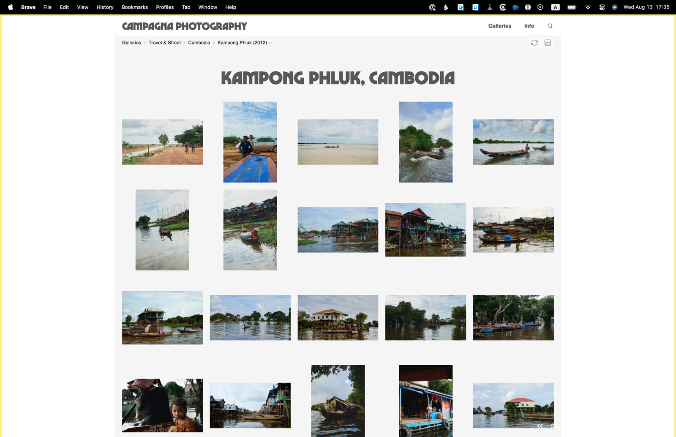Open the child in orange shirt photo
Screen dimensions: 676x437
(162, 405)
